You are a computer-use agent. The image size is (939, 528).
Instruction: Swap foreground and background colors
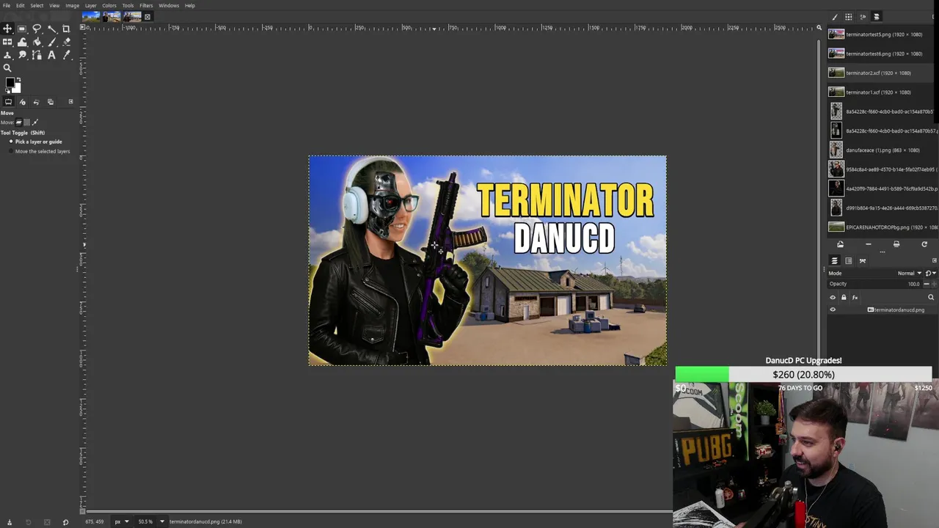18,79
